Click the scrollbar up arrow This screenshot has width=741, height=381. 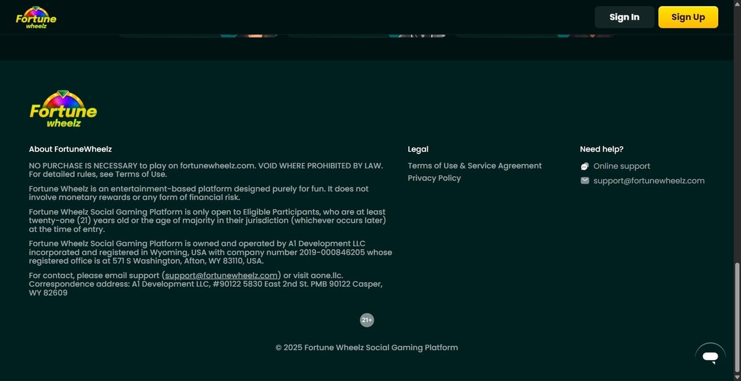736,4
